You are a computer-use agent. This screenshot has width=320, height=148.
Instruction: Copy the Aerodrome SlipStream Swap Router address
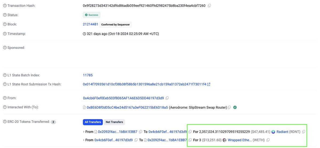point(229,107)
